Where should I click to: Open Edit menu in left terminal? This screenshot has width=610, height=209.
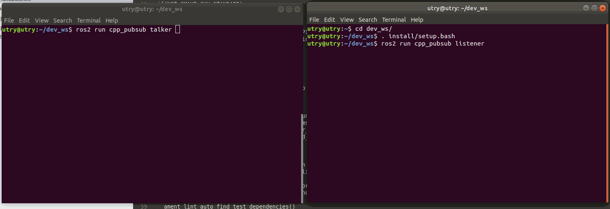(25, 21)
